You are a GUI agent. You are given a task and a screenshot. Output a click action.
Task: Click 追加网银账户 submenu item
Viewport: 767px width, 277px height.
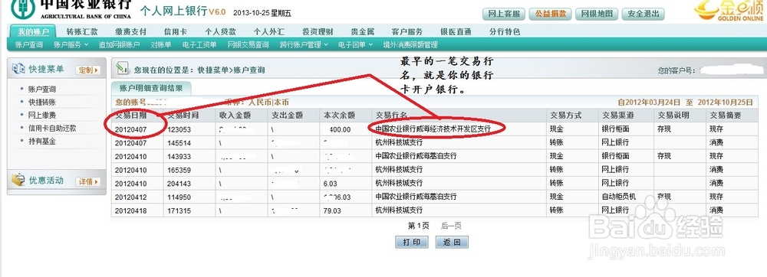(119, 45)
